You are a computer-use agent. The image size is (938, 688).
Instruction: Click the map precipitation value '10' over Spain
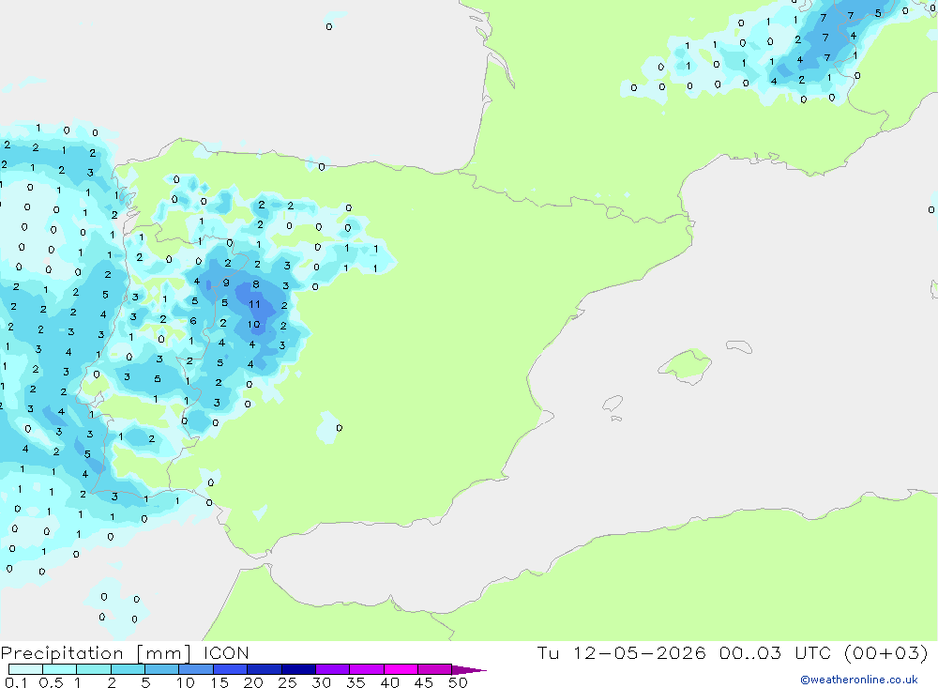(254, 325)
